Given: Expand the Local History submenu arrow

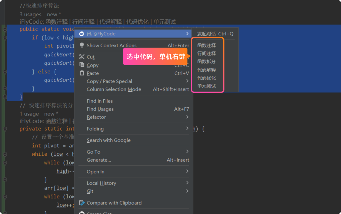Looking at the screenshot, I should pyautogui.click(x=187, y=183).
